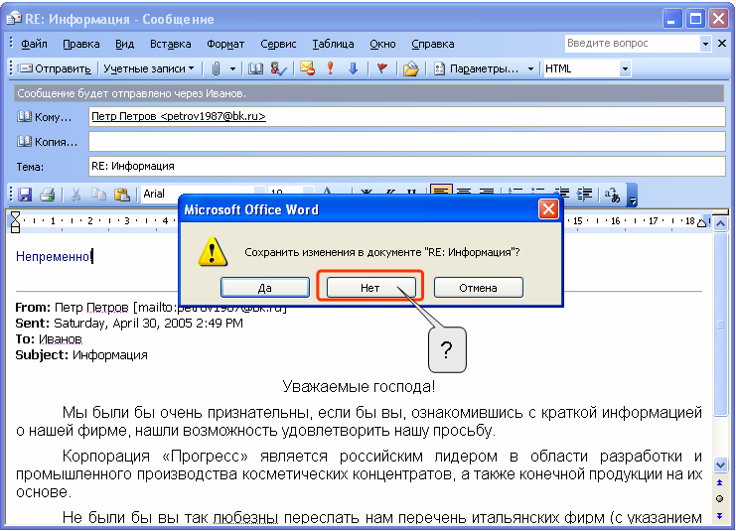736x531 pixels.
Task: Close the document pane with the X under window controls
Action: pyautogui.click(x=722, y=44)
